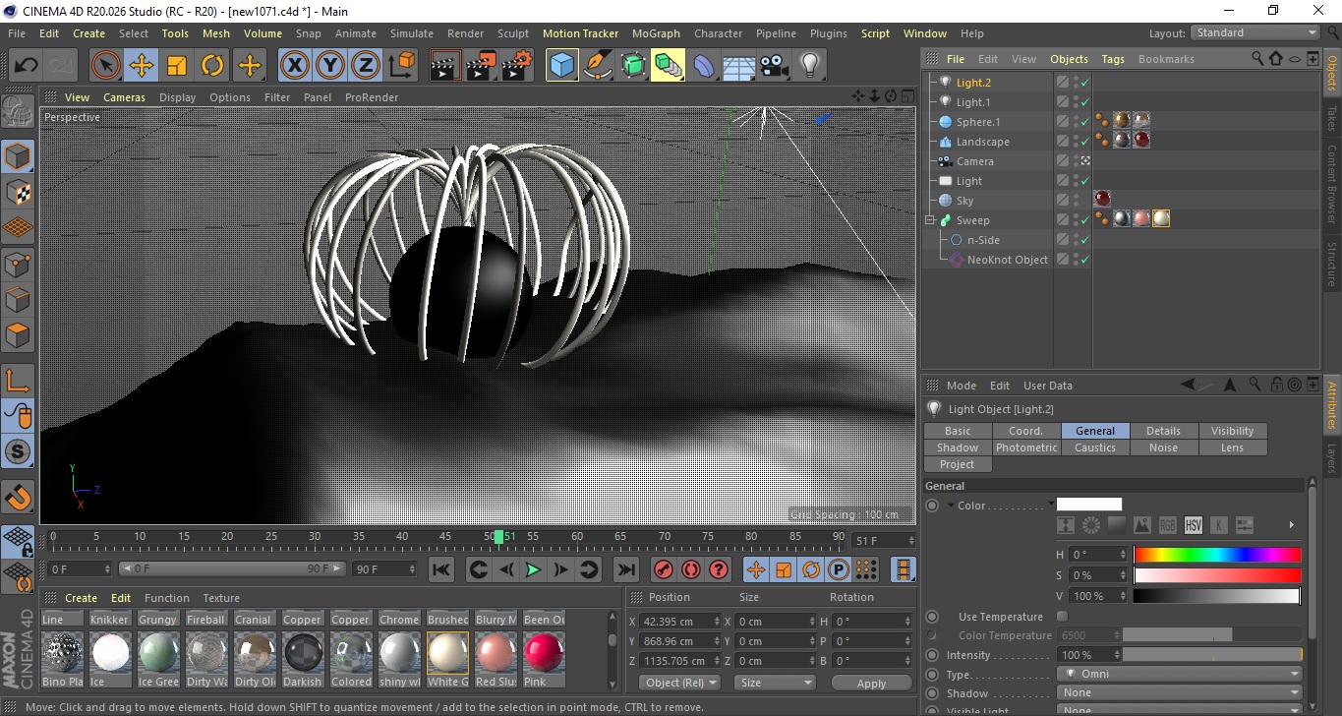Add a Light object from the toolbar
Image resolution: width=1342 pixels, height=716 pixels.
coord(810,66)
